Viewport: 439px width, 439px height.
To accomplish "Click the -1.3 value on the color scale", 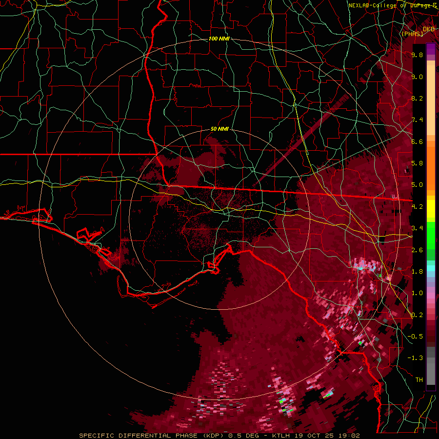I will pyautogui.click(x=415, y=358).
